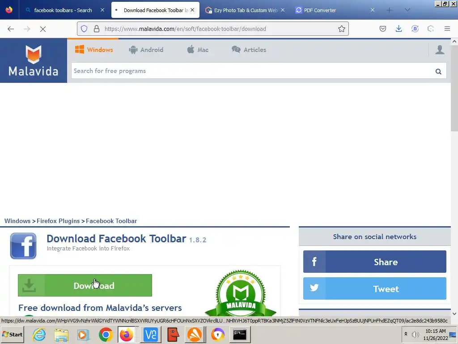Tweet this page button

(375, 289)
